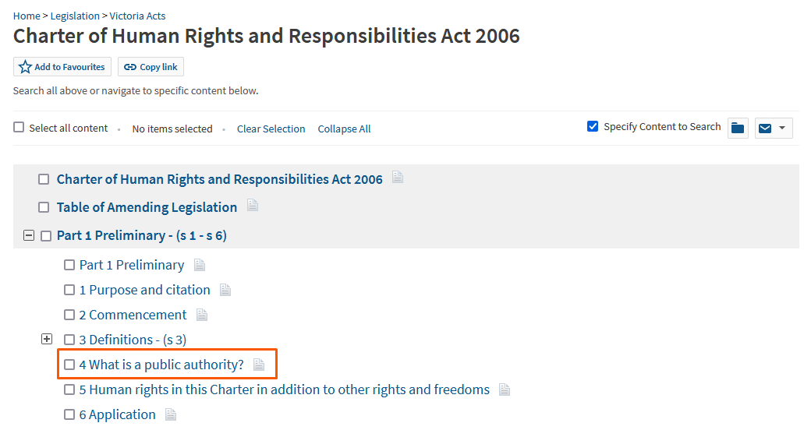Tick the checkbox for 3 Definitions
Screen dimensions: 804x430
tap(69, 340)
